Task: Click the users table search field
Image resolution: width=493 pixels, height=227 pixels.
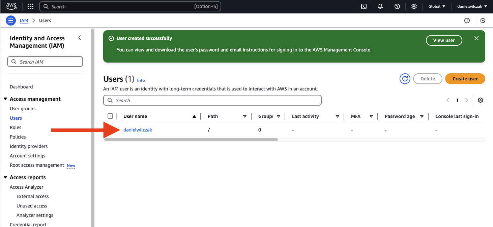Action: tap(212, 100)
